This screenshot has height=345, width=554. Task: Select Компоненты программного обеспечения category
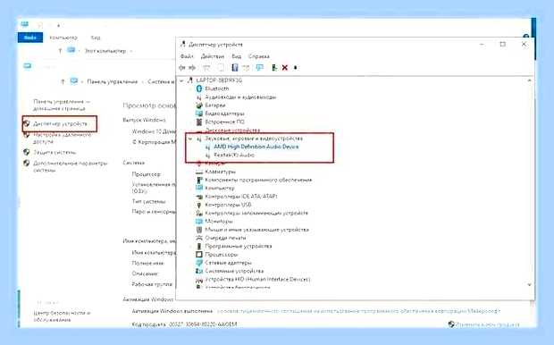[258, 180]
